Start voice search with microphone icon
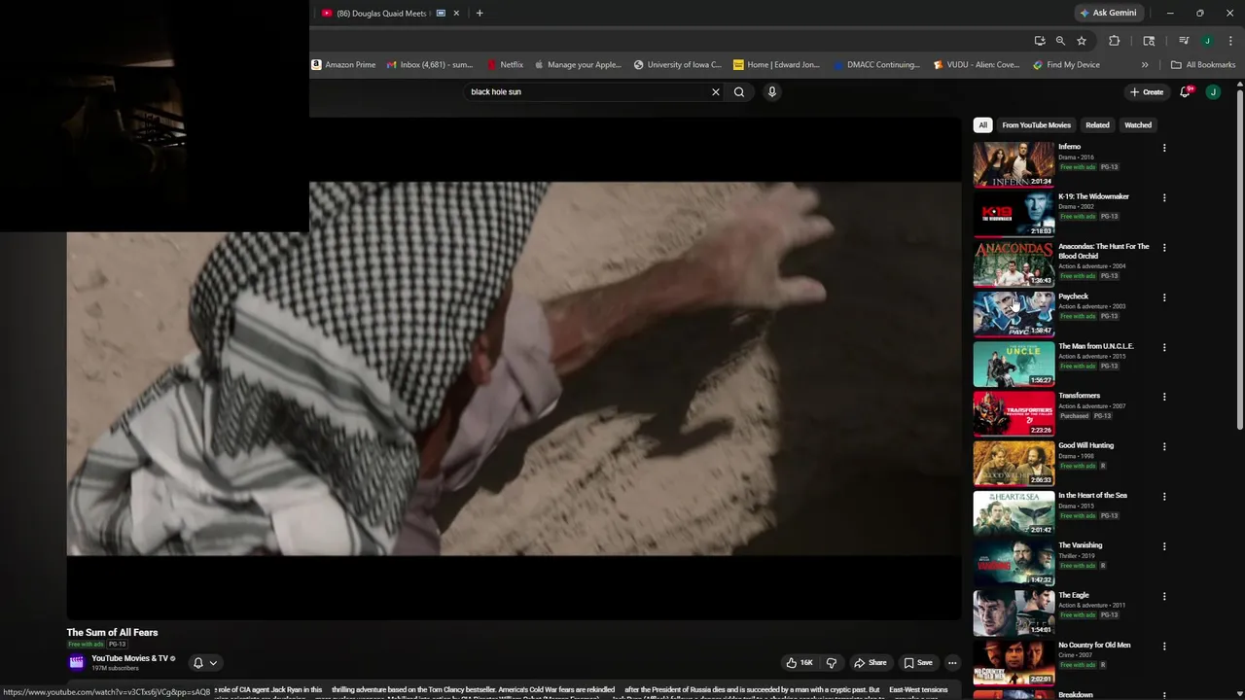The height and width of the screenshot is (700, 1245). (x=772, y=91)
